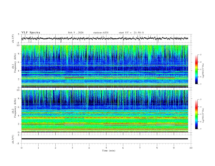Click the "start UT = 21:50:0" text
The height and width of the screenshot is (166, 215).
tap(131, 33)
